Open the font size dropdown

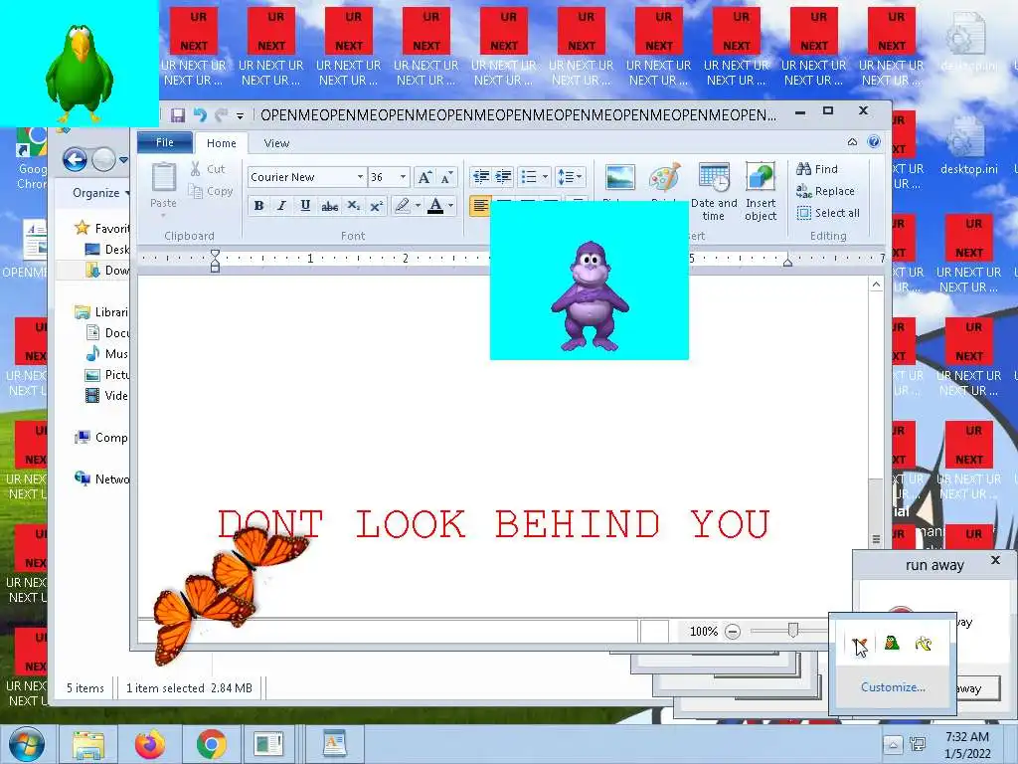[x=403, y=177]
